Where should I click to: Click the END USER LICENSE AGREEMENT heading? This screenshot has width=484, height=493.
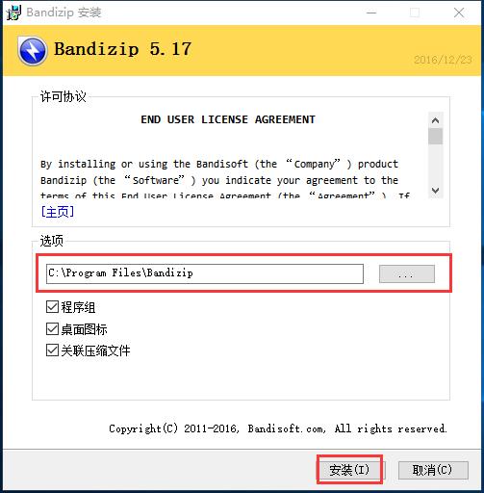coord(228,119)
